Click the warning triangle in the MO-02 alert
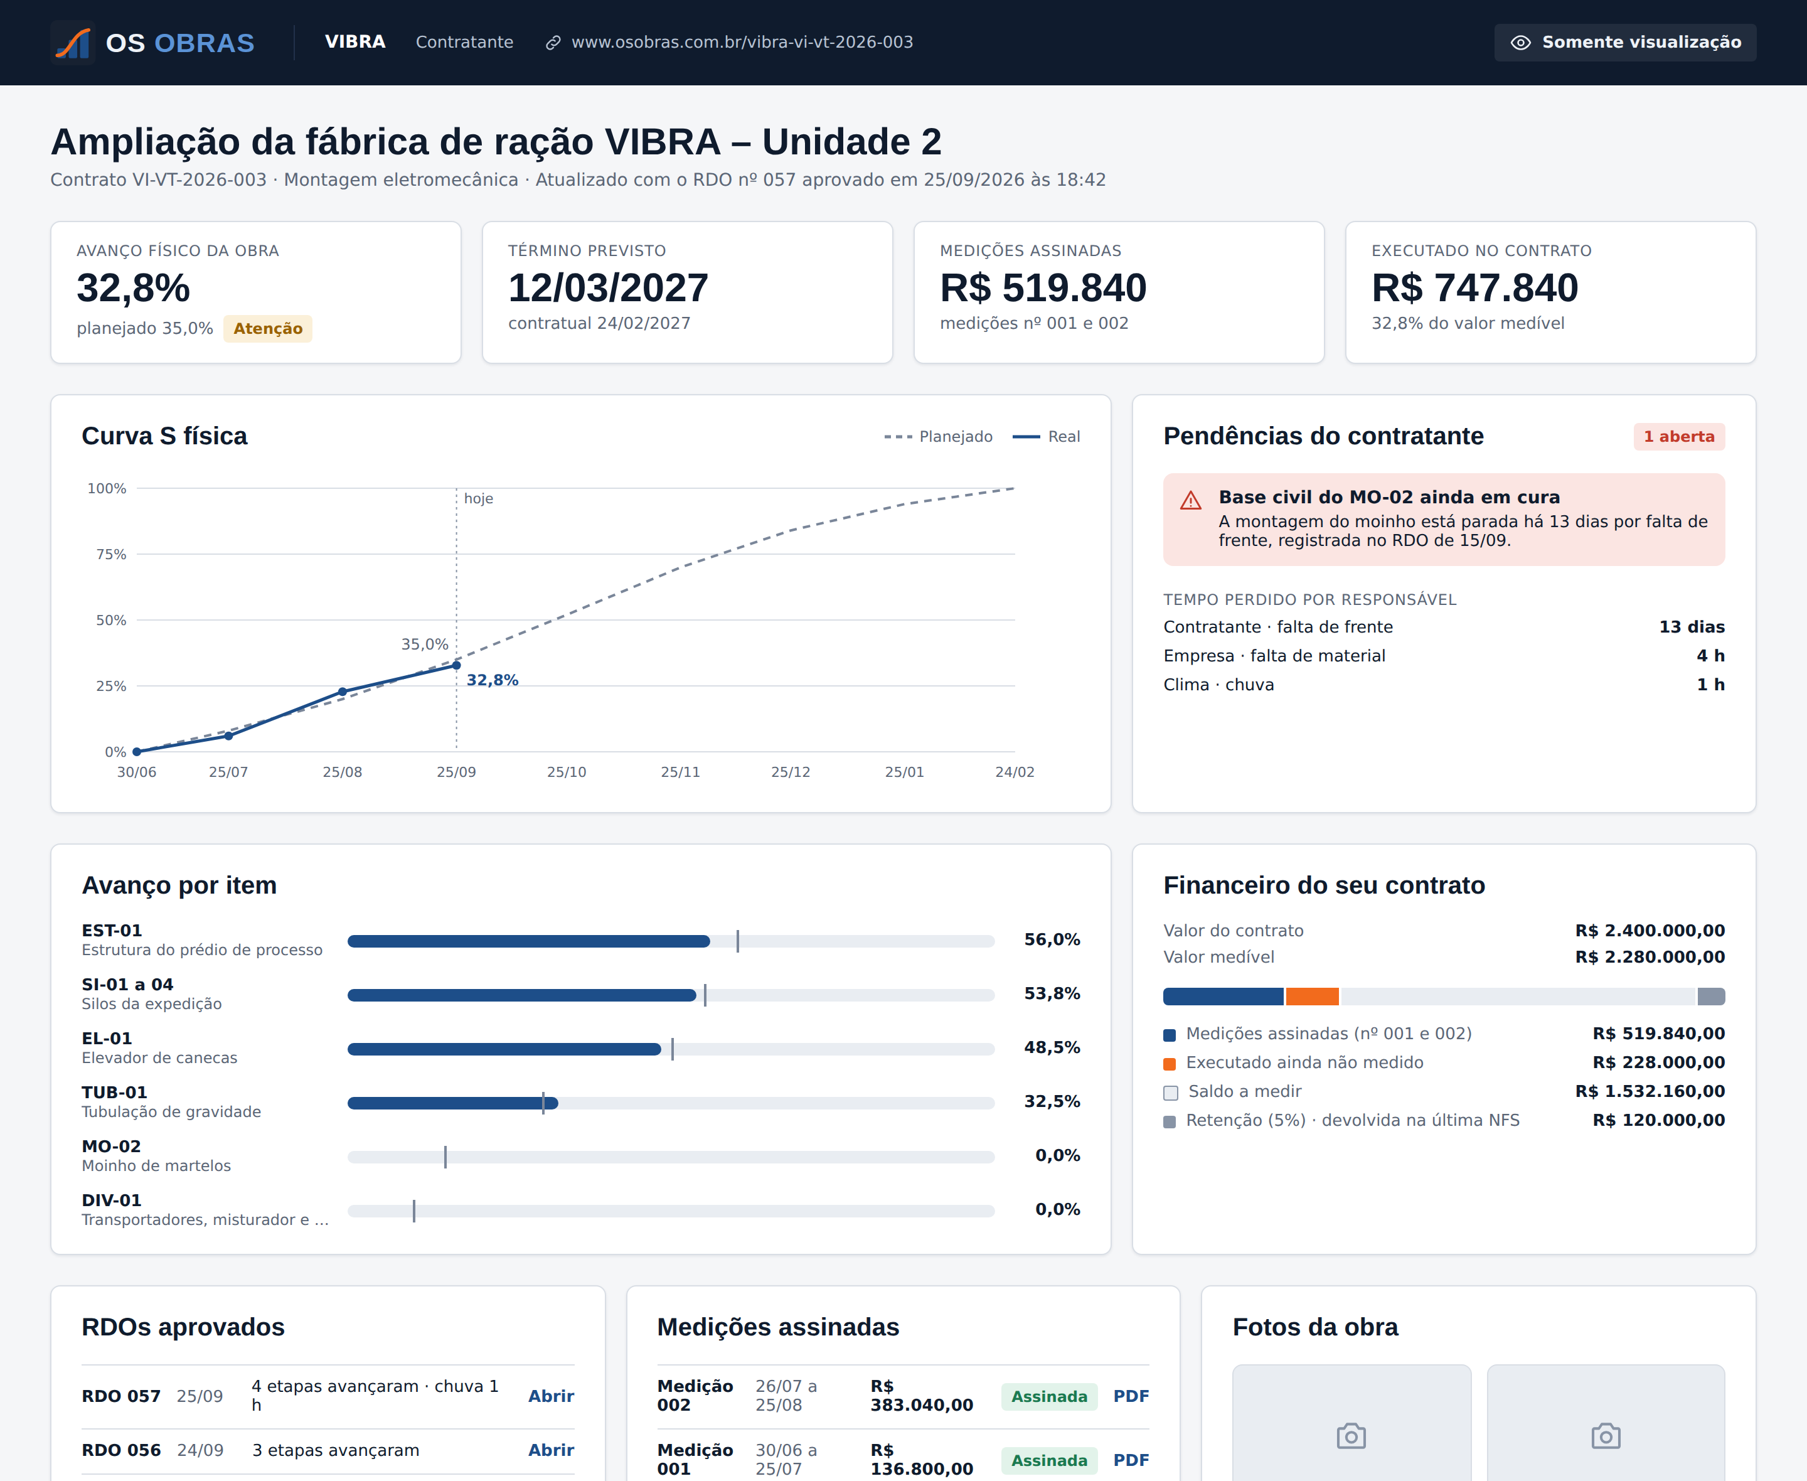 point(1190,500)
